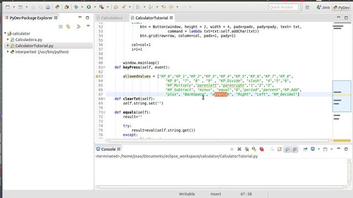Screen dimensions: 353x198
Task: Click the Writable status bar entry
Action: (187, 194)
